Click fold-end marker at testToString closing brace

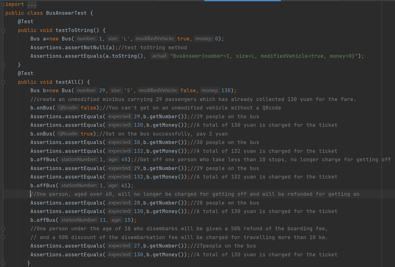click(3, 65)
